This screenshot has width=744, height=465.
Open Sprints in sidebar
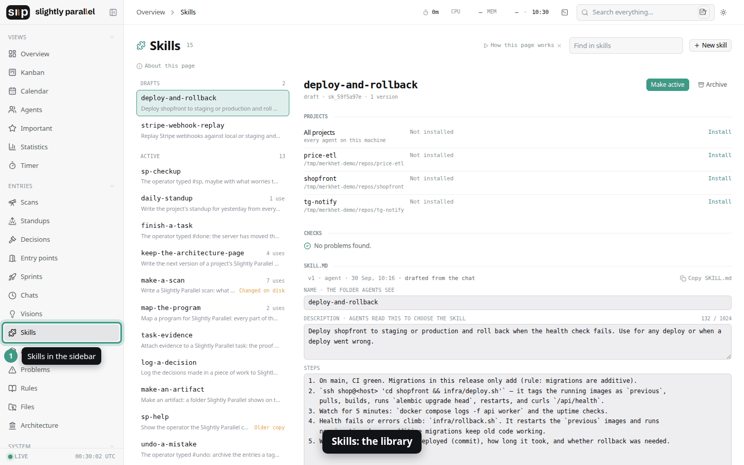tap(62, 276)
